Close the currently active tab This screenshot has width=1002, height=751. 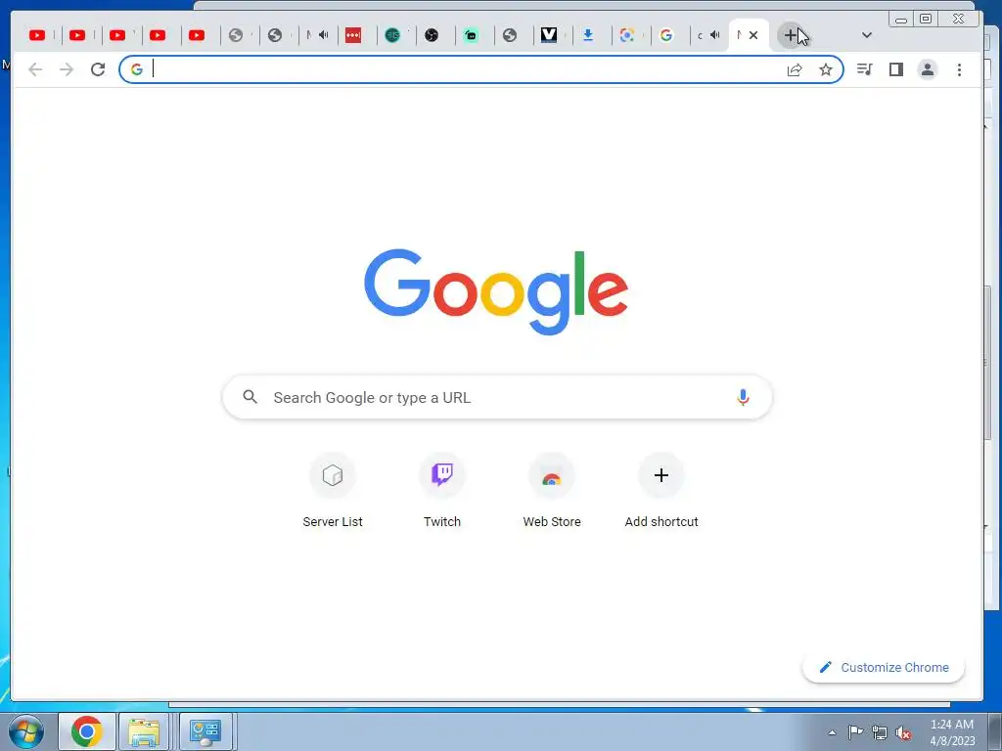[x=753, y=35]
